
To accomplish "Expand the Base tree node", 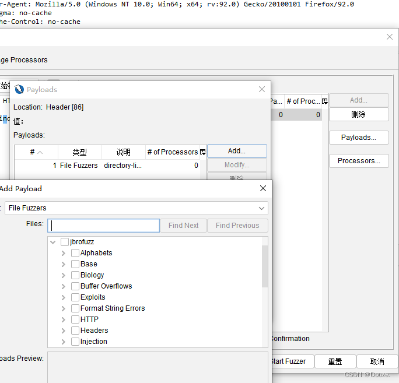I will [64, 264].
